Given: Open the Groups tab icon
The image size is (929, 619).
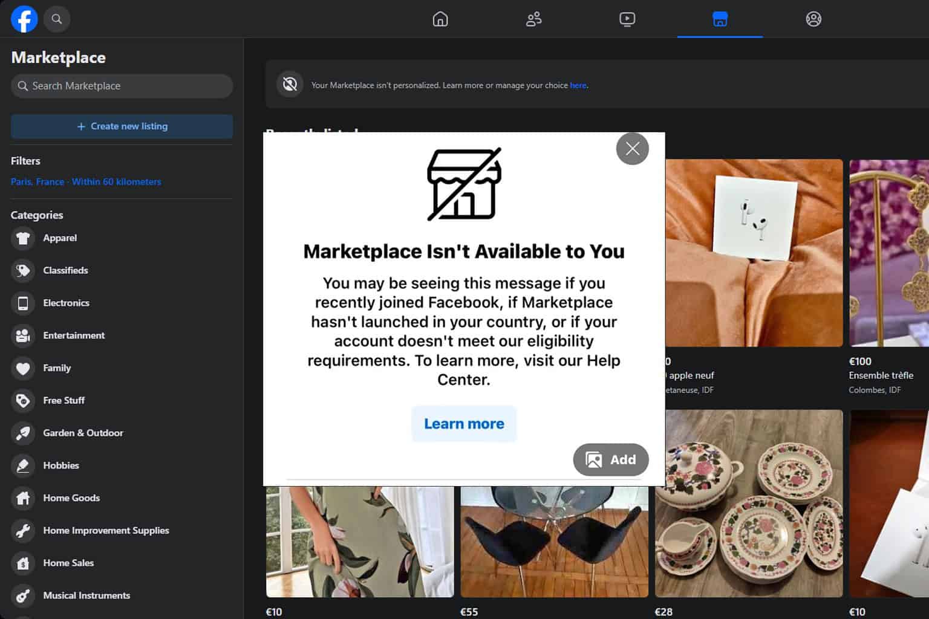Looking at the screenshot, I should click(x=813, y=19).
